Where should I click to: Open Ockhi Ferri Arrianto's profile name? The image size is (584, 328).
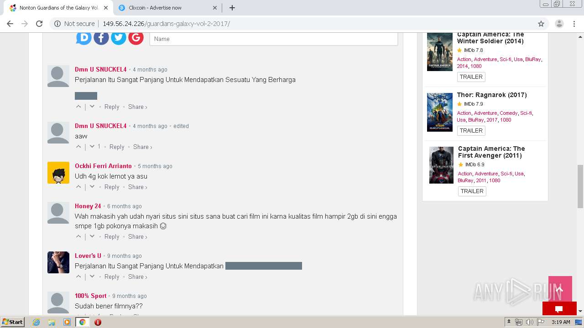pyautogui.click(x=103, y=166)
